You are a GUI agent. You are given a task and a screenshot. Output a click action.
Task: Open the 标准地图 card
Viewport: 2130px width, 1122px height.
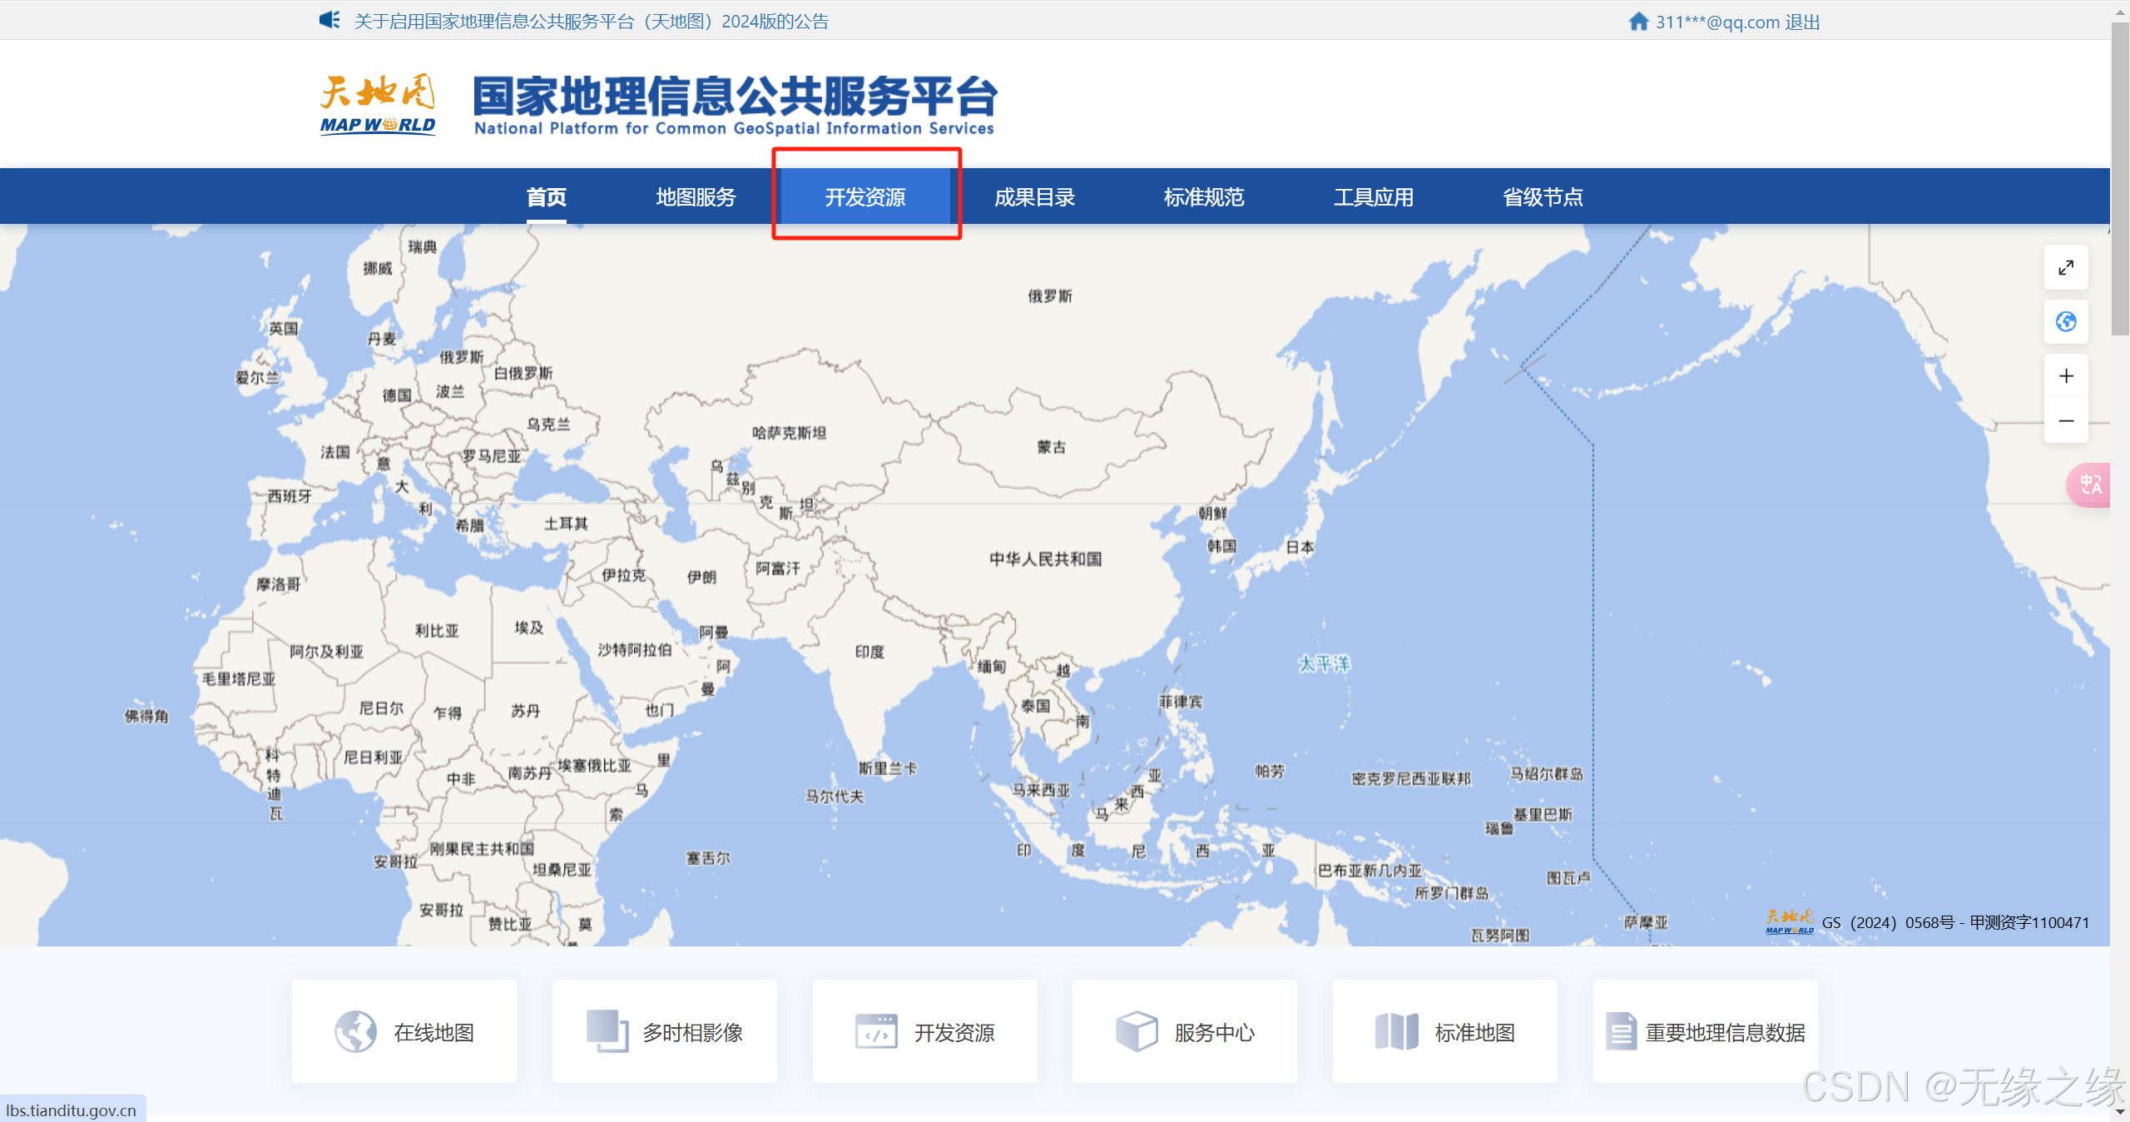pos(1444,1031)
